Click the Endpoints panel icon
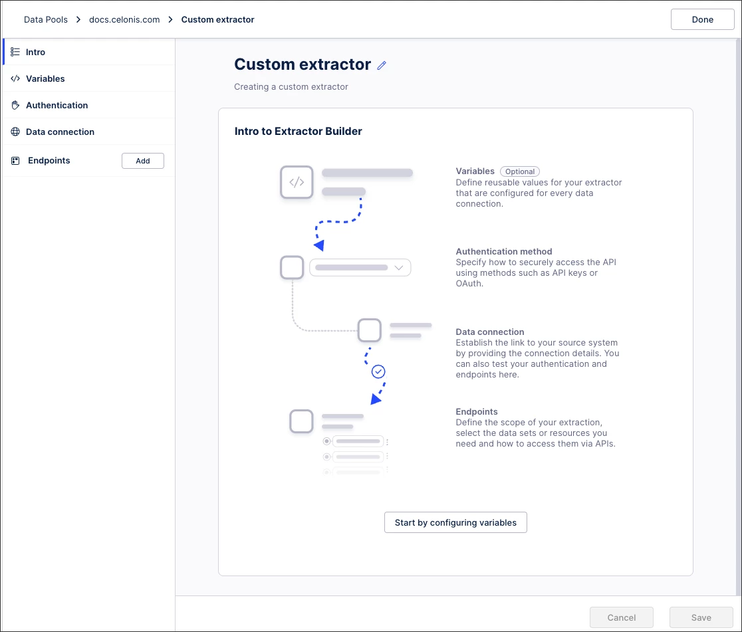Viewport: 742px width, 632px height. point(15,161)
